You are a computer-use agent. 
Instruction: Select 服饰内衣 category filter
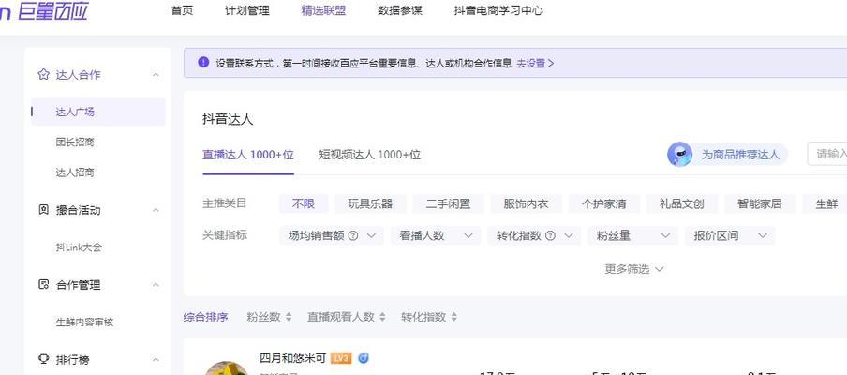(x=527, y=203)
